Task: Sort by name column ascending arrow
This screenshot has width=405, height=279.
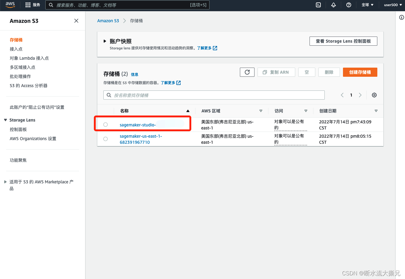Action: 188,111
